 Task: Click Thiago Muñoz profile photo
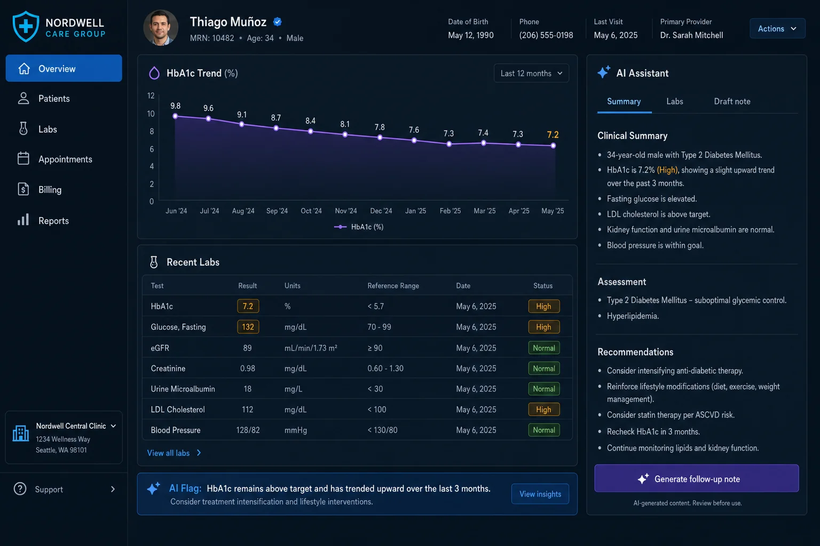click(x=161, y=28)
